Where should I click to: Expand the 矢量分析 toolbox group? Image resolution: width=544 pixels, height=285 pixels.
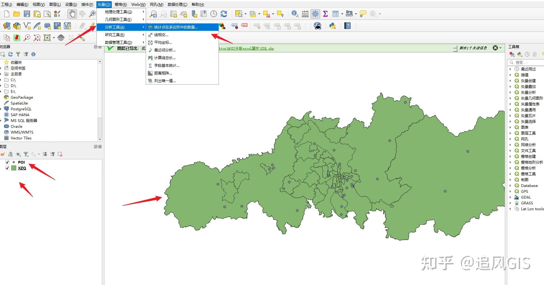point(510,92)
